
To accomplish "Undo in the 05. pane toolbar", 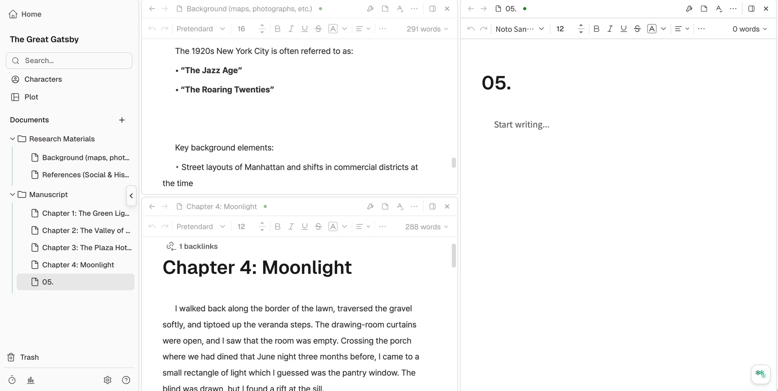I will [471, 29].
